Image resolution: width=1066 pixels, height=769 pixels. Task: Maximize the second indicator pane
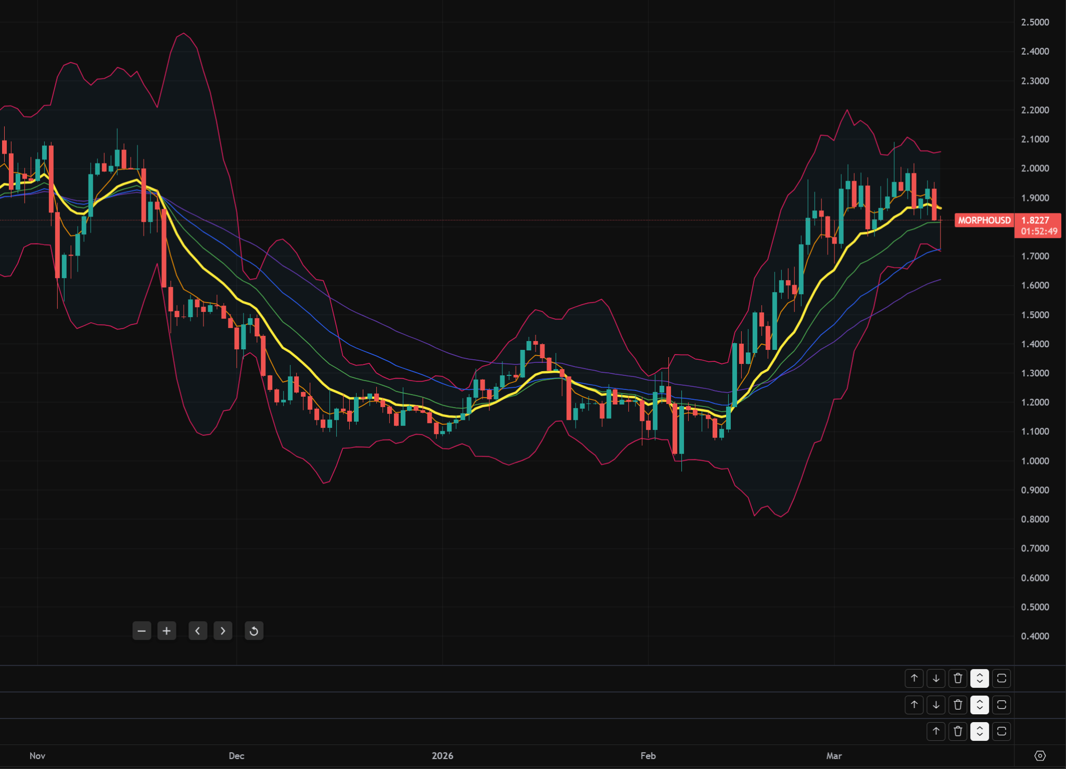coord(1001,705)
